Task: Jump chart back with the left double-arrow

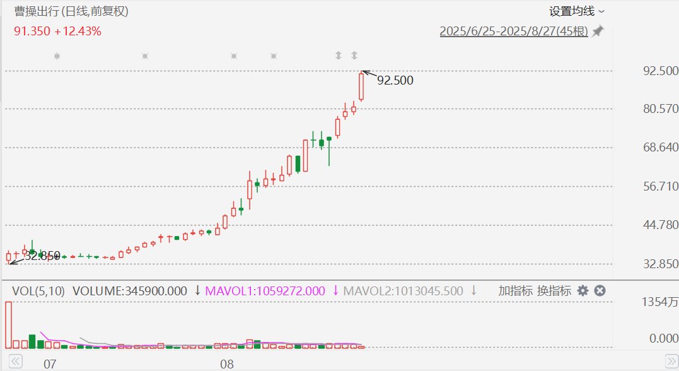Action: coord(15,361)
